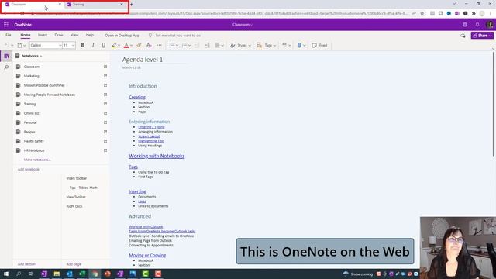Apply Underline formatting
Image resolution: width=496 pixels, height=279 pixels.
[x=103, y=45]
